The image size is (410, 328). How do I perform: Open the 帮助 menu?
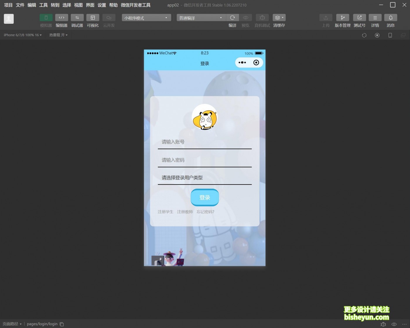coord(113,5)
